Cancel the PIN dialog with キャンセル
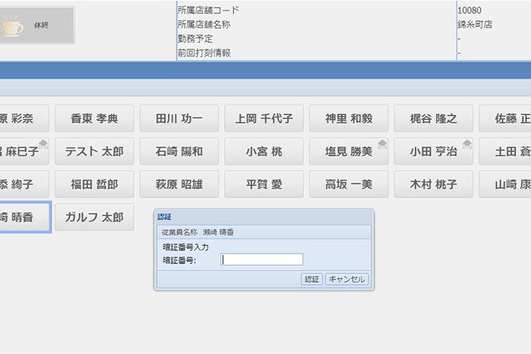The height and width of the screenshot is (354, 531). 346,280
